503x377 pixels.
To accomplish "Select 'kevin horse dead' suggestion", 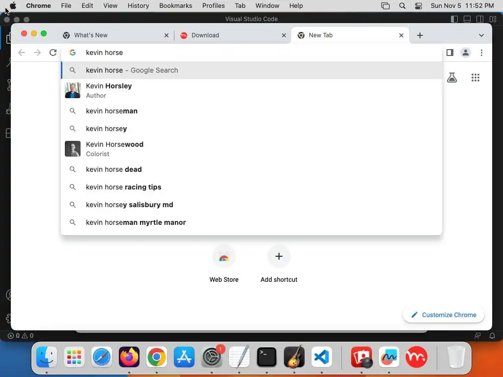I will pyautogui.click(x=251, y=169).
